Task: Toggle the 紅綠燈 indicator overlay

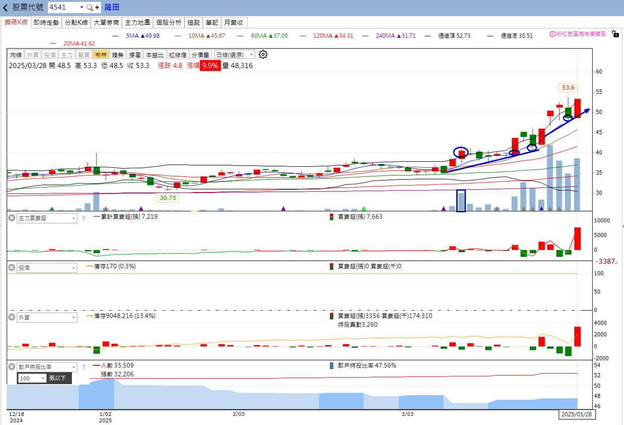Action: point(178,55)
